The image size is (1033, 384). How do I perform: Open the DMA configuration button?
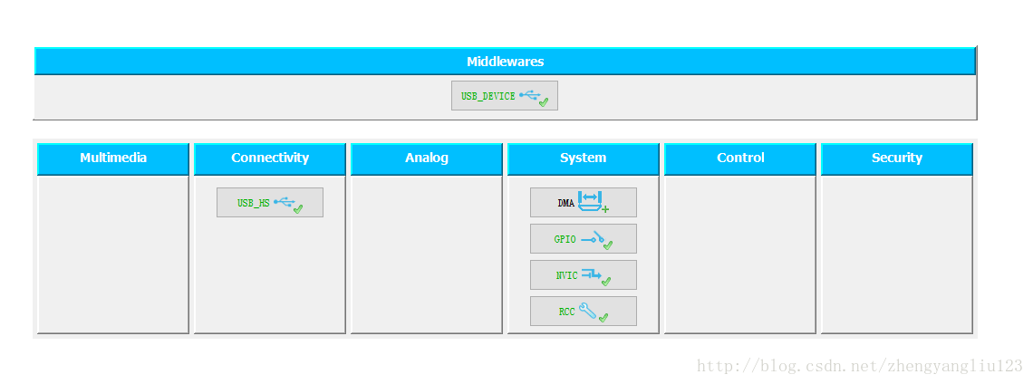tap(584, 202)
